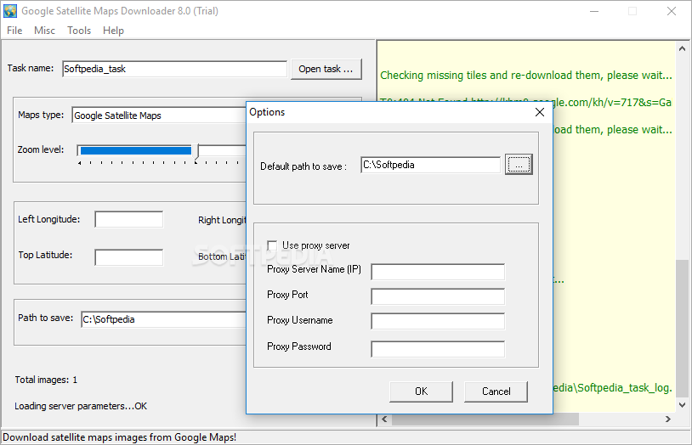Click the log panel scroll right arrow
692x445 pixels.
tap(667, 419)
